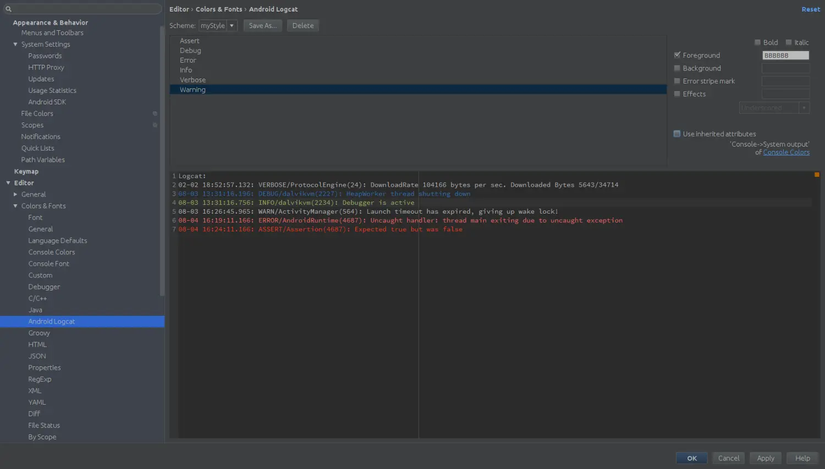Enable the Effects checkbox

(677, 94)
